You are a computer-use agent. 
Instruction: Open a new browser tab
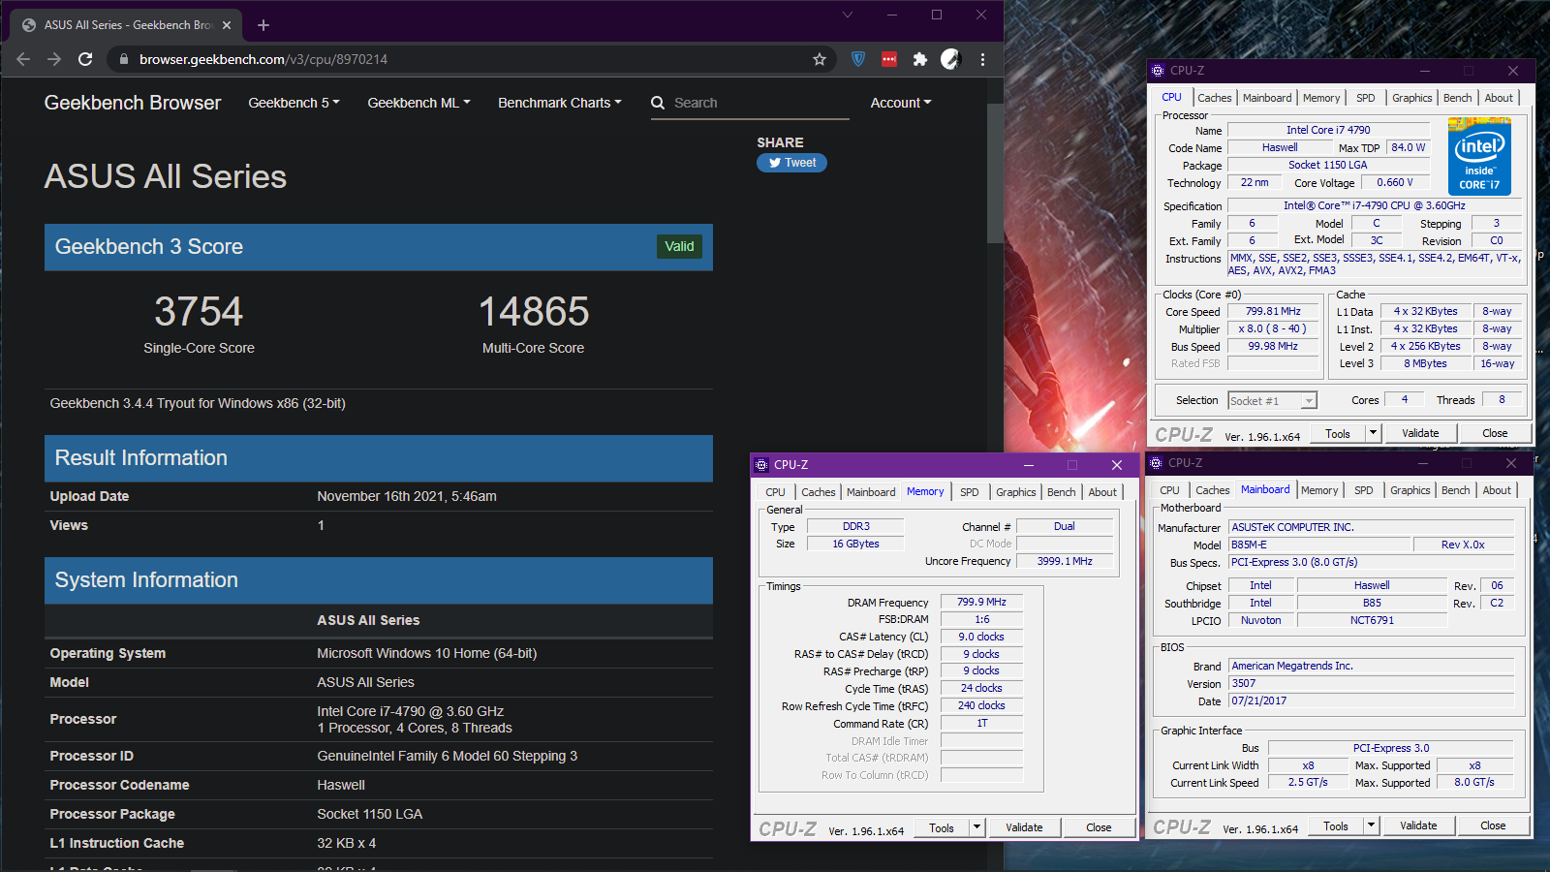(x=263, y=25)
